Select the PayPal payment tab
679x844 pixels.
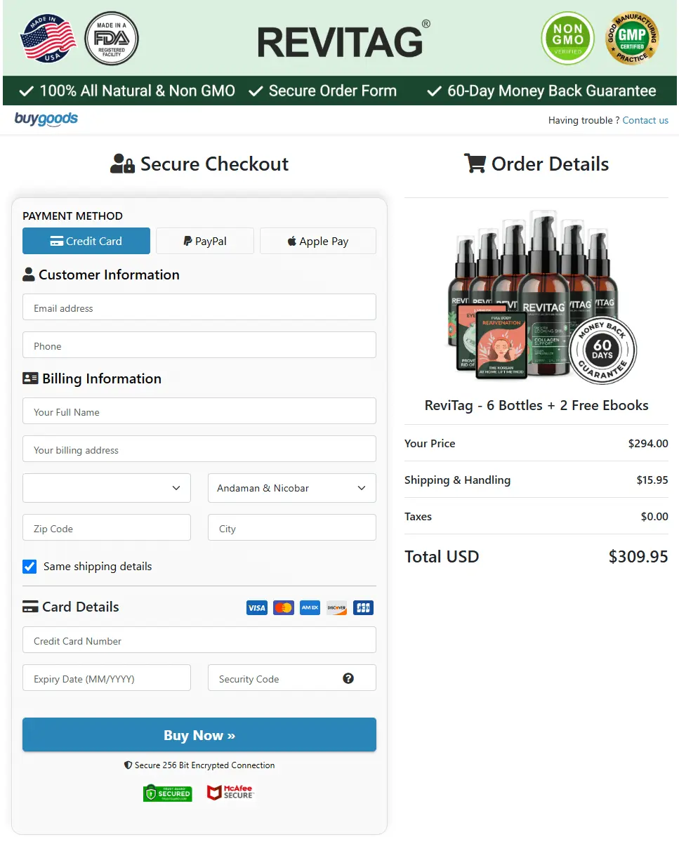tap(204, 241)
